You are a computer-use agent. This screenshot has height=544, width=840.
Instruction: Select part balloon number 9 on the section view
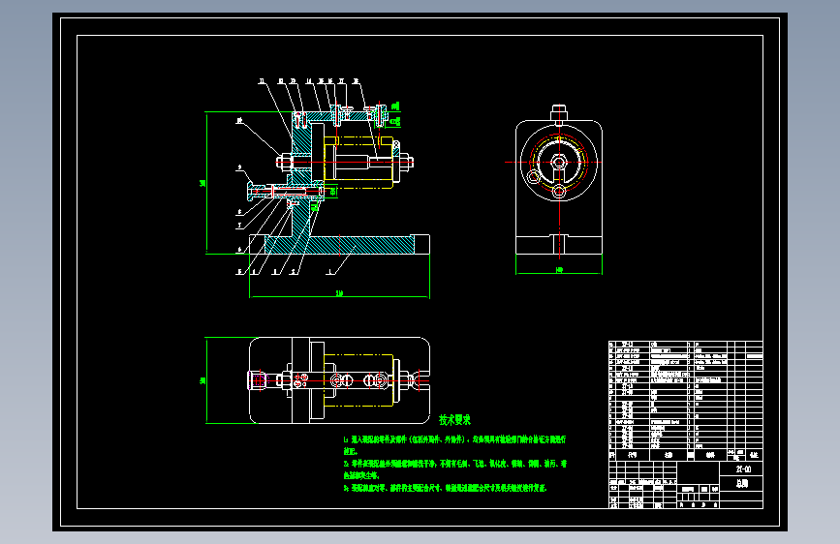coord(239,167)
